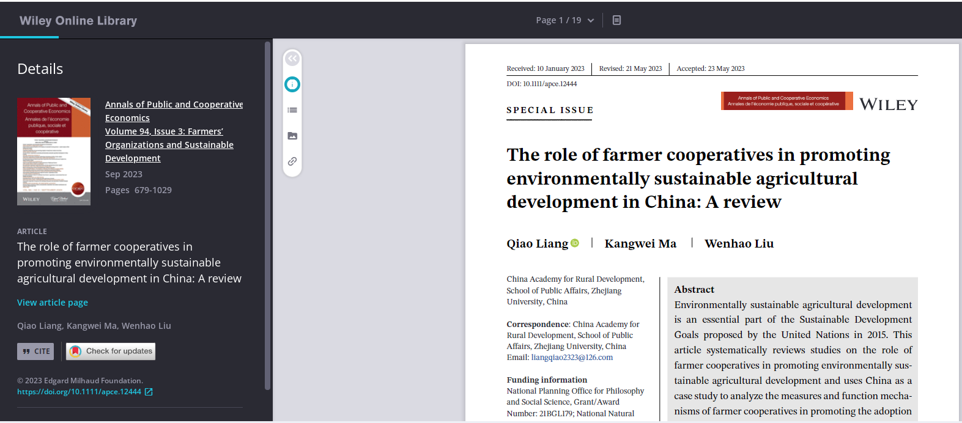Screen dimensions: 962x423
Task: Click View article page link
Action: click(53, 303)
